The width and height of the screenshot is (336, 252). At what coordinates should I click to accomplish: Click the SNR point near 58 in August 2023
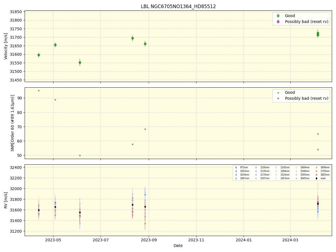(132, 144)
